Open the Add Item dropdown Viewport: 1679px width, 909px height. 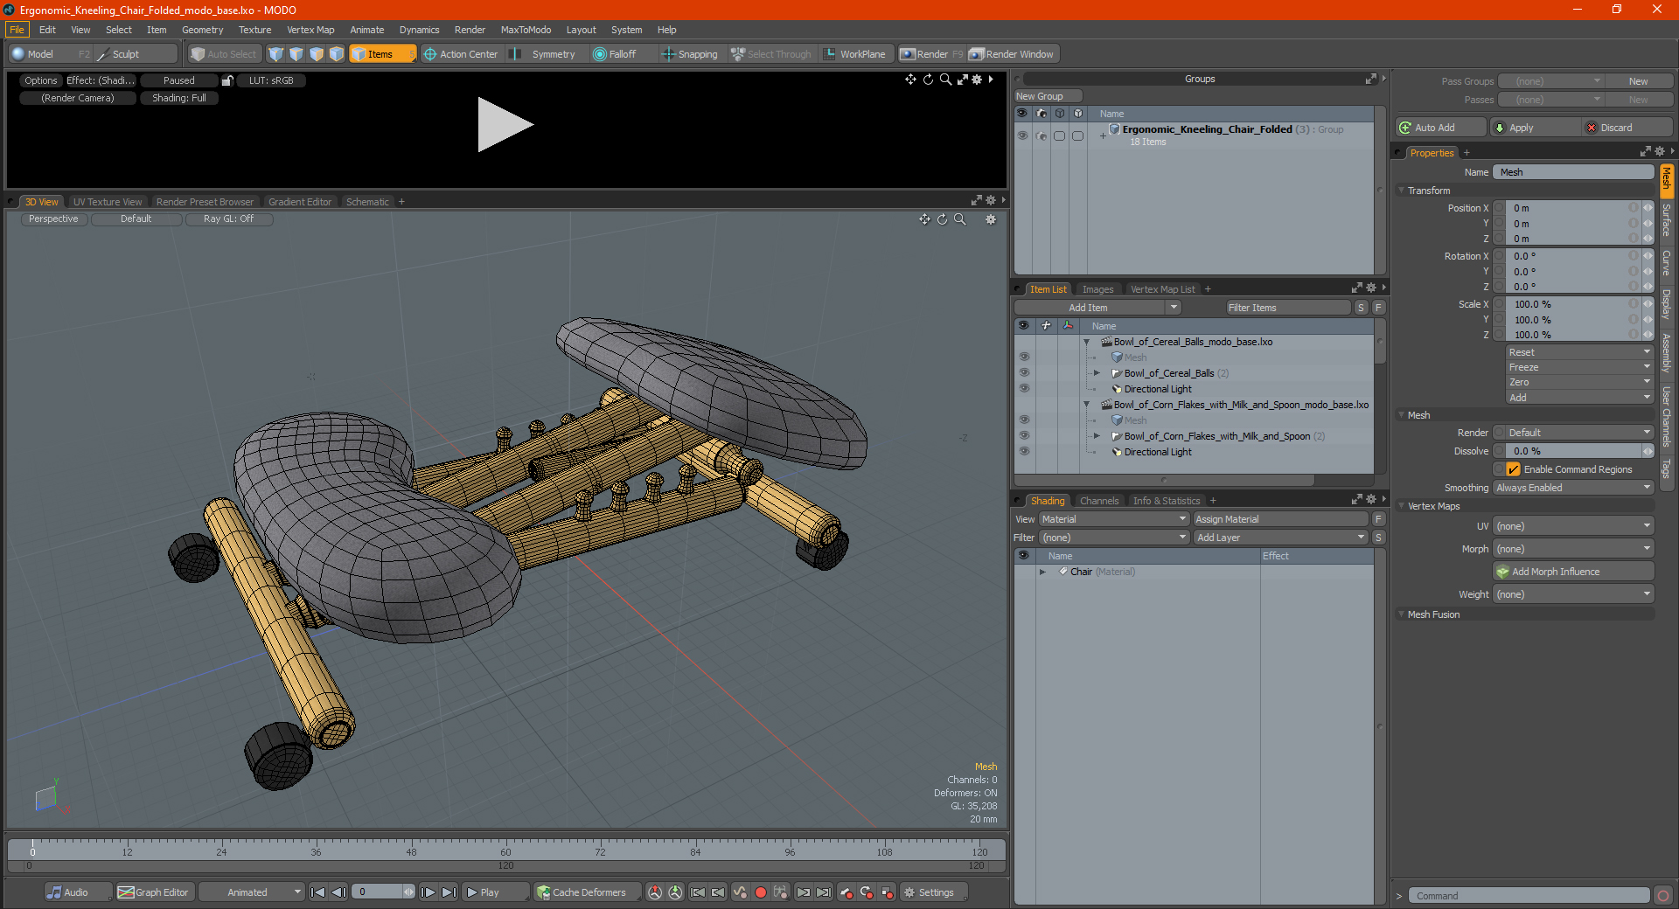[x=1098, y=308]
